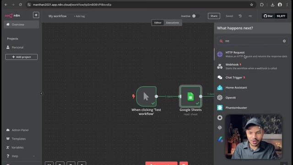Collapse the sidebar with chevron
Image resolution: width=293 pixels, height=165 pixels.
coord(41,93)
